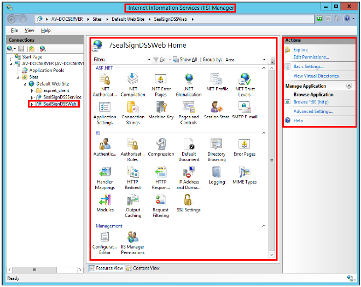Screen dimensions: 361x287
Task: Open the .NET Compilation feature icon
Action: 132,80
